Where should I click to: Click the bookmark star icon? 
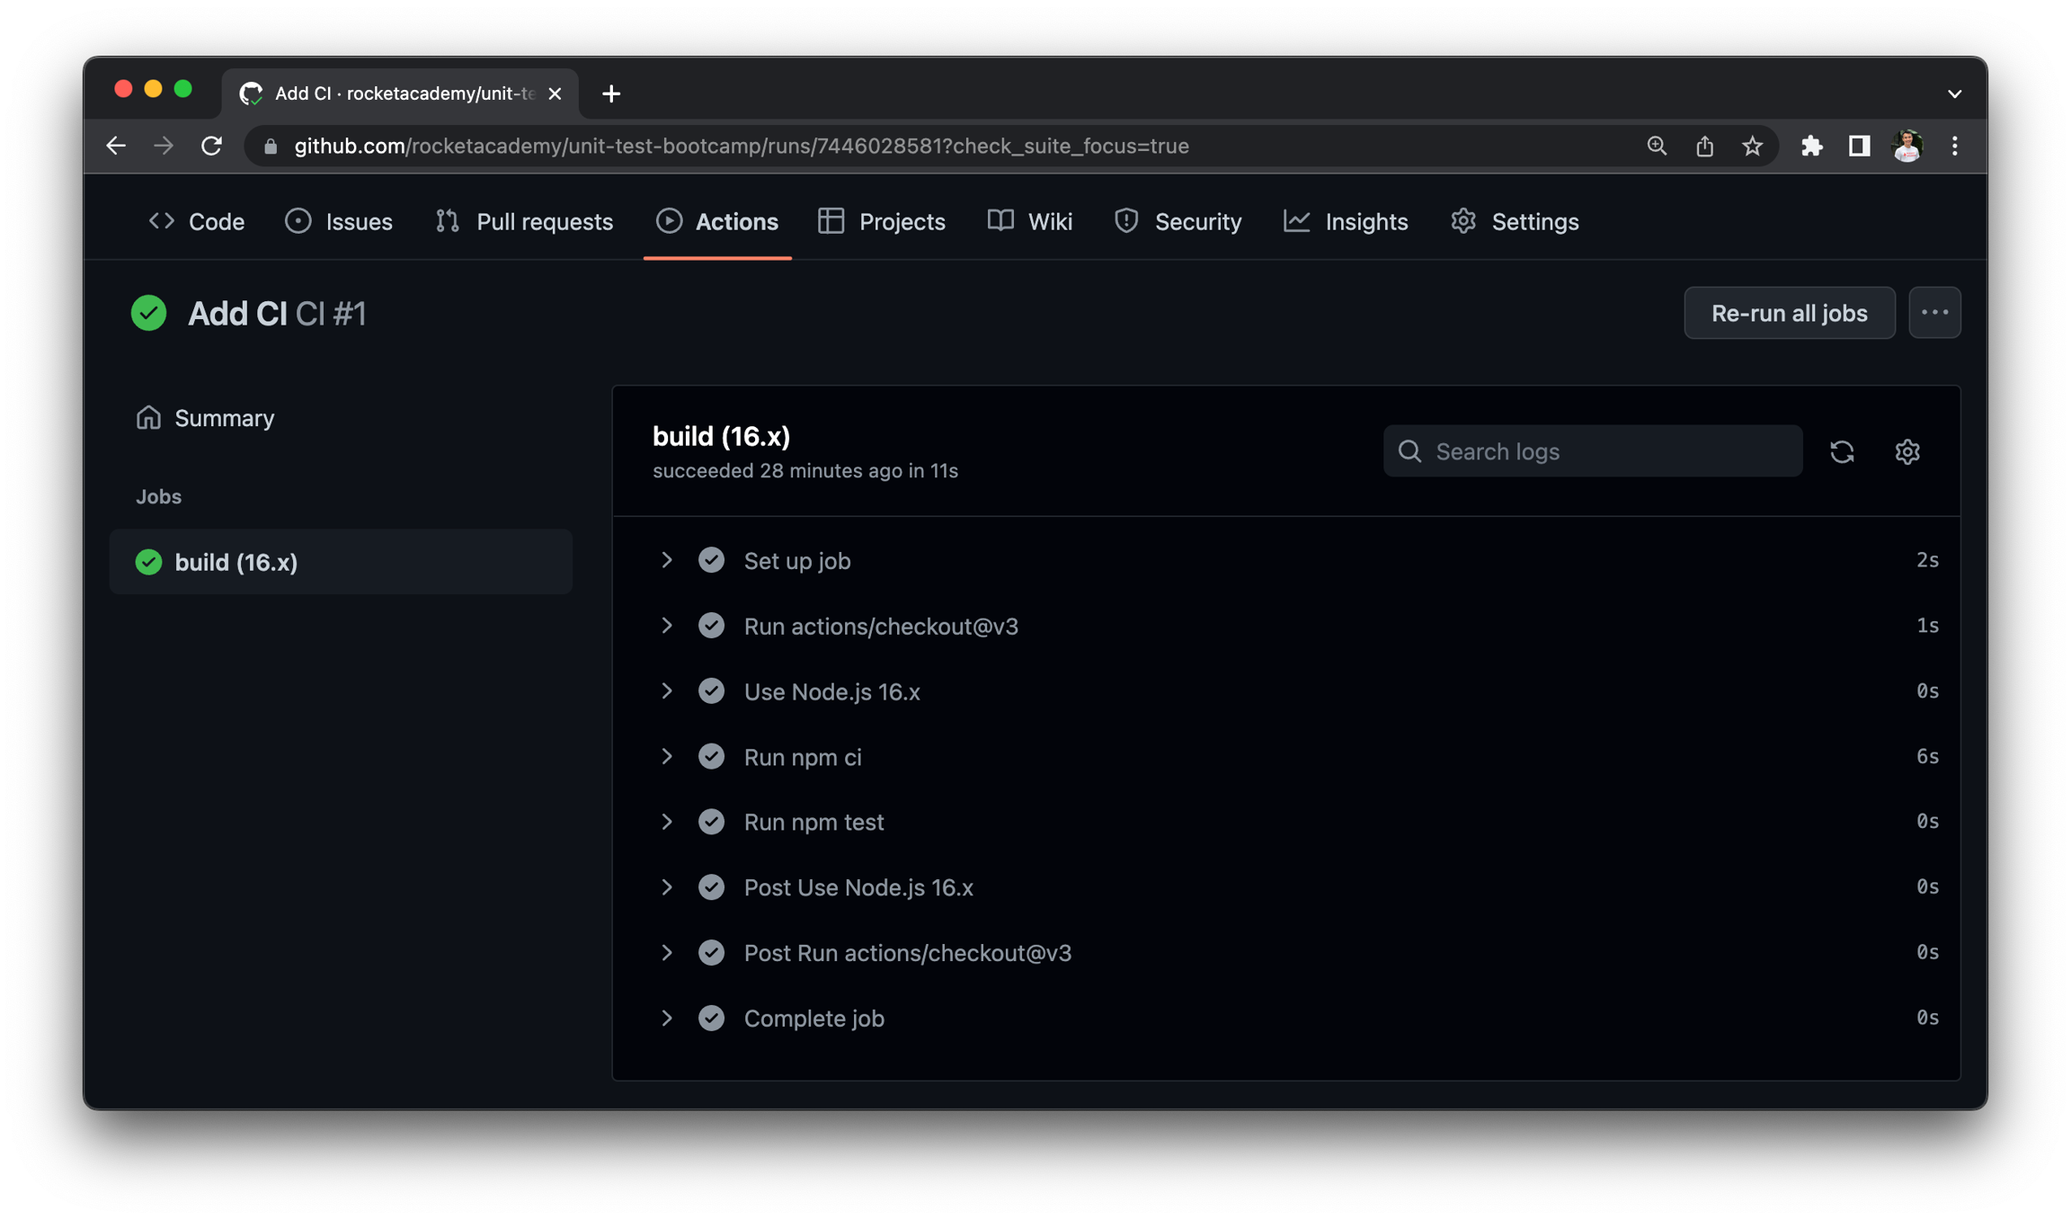pos(1752,146)
